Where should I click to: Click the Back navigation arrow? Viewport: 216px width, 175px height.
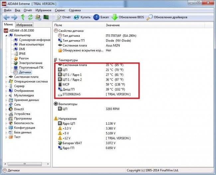(x=6, y=17)
